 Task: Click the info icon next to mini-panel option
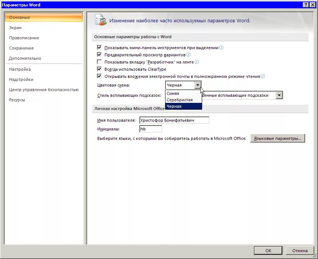pyautogui.click(x=221, y=48)
